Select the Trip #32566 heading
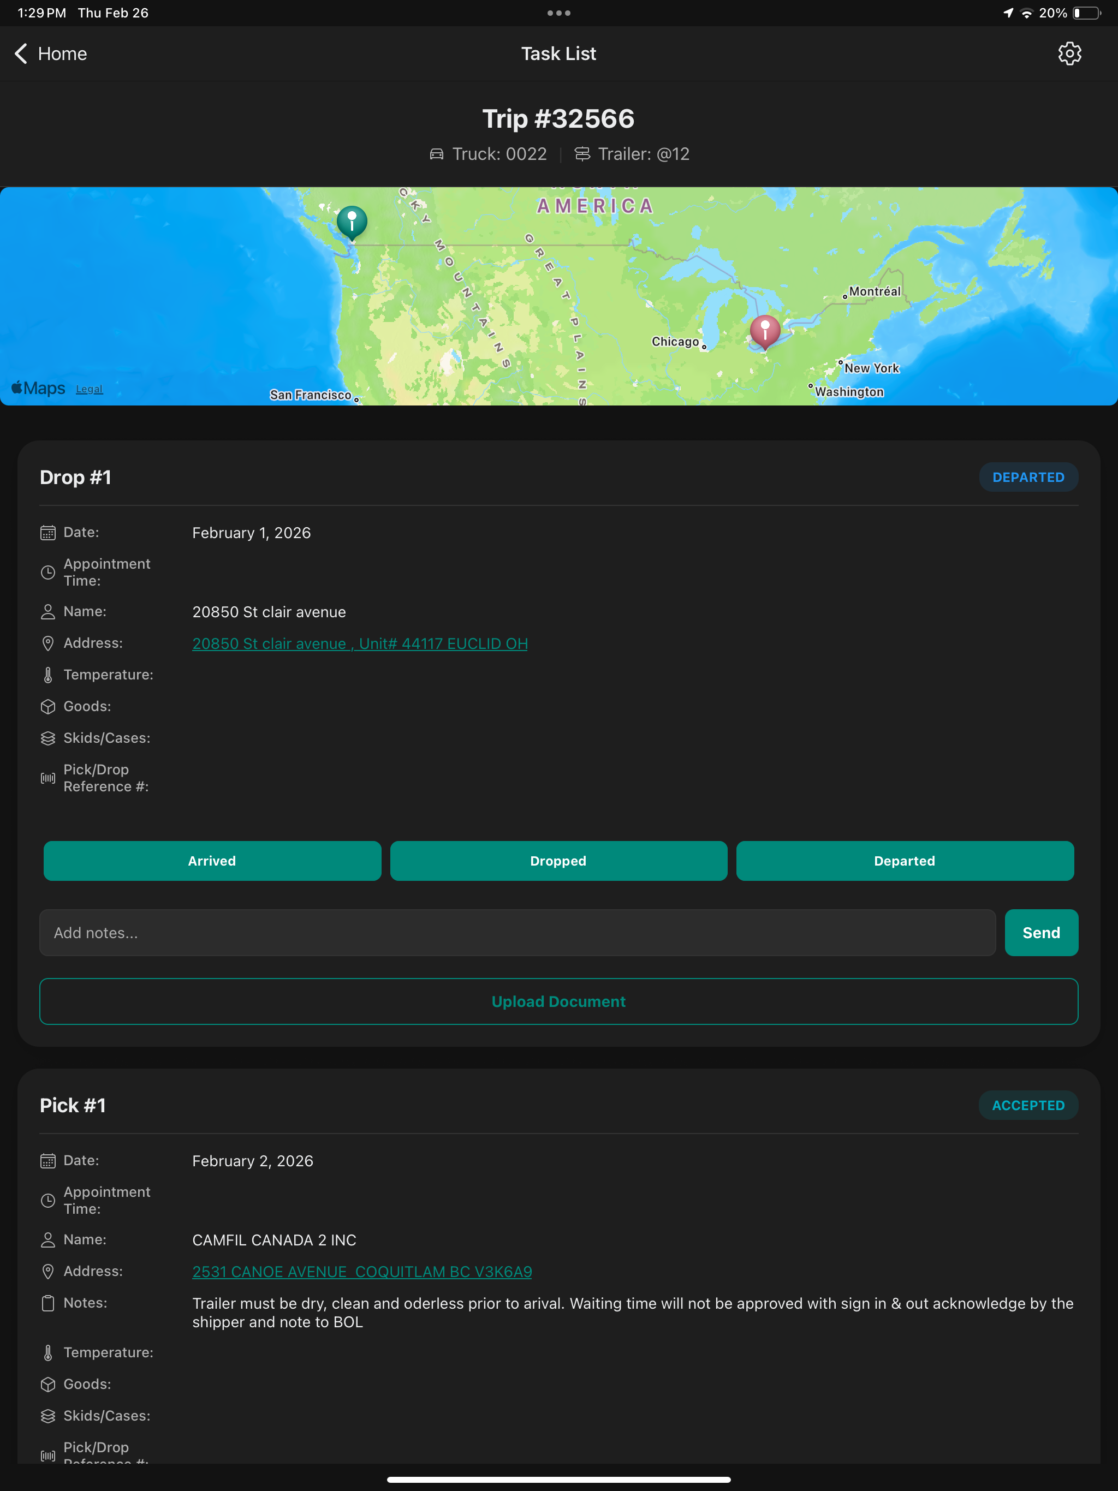Viewport: 1118px width, 1491px height. click(558, 118)
